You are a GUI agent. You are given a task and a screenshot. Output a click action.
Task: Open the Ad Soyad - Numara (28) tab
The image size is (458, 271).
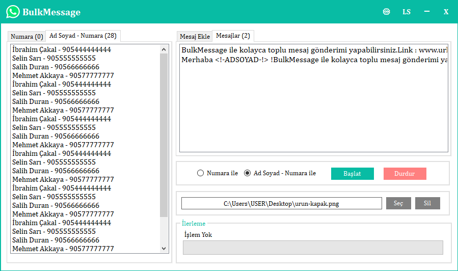click(x=83, y=36)
